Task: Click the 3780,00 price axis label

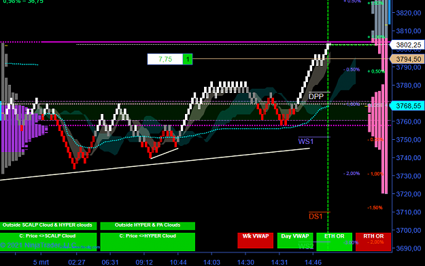Action: [x=409, y=85]
